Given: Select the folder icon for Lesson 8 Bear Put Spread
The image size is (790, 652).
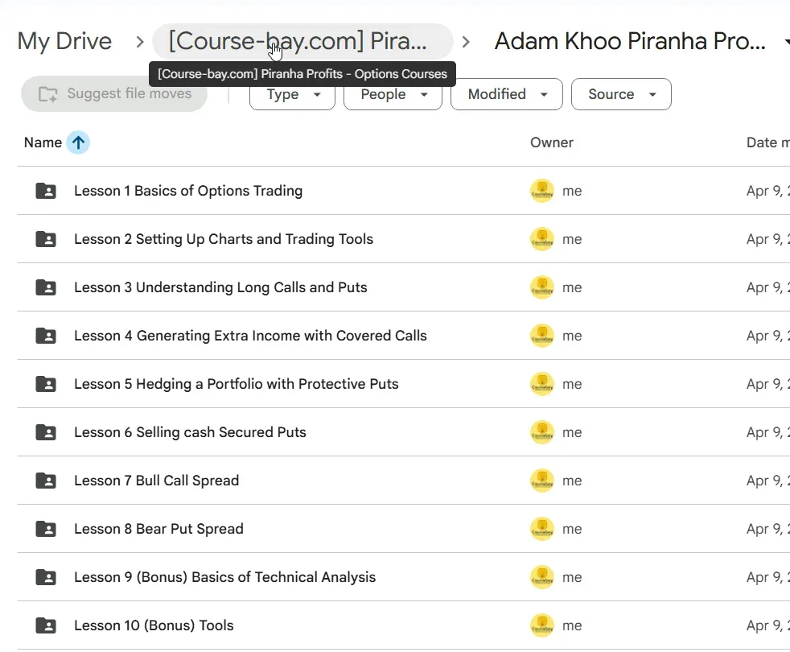Looking at the screenshot, I should [x=46, y=529].
